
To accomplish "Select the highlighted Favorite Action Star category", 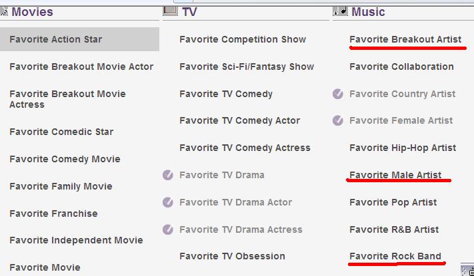I will tap(56, 39).
